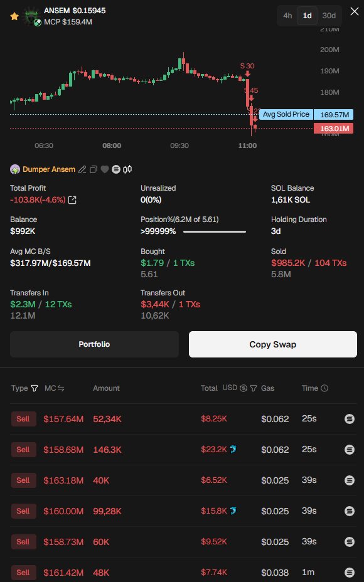
Task: Click the Sell tag on the $160.00M row
Action: (23, 511)
